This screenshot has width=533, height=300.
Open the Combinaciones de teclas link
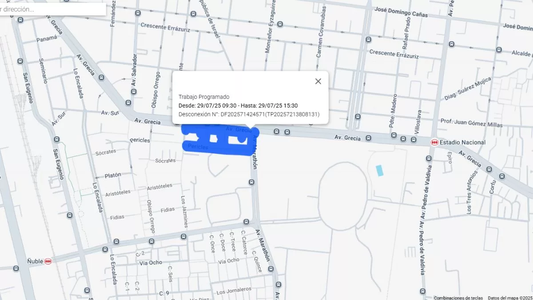[458, 298]
